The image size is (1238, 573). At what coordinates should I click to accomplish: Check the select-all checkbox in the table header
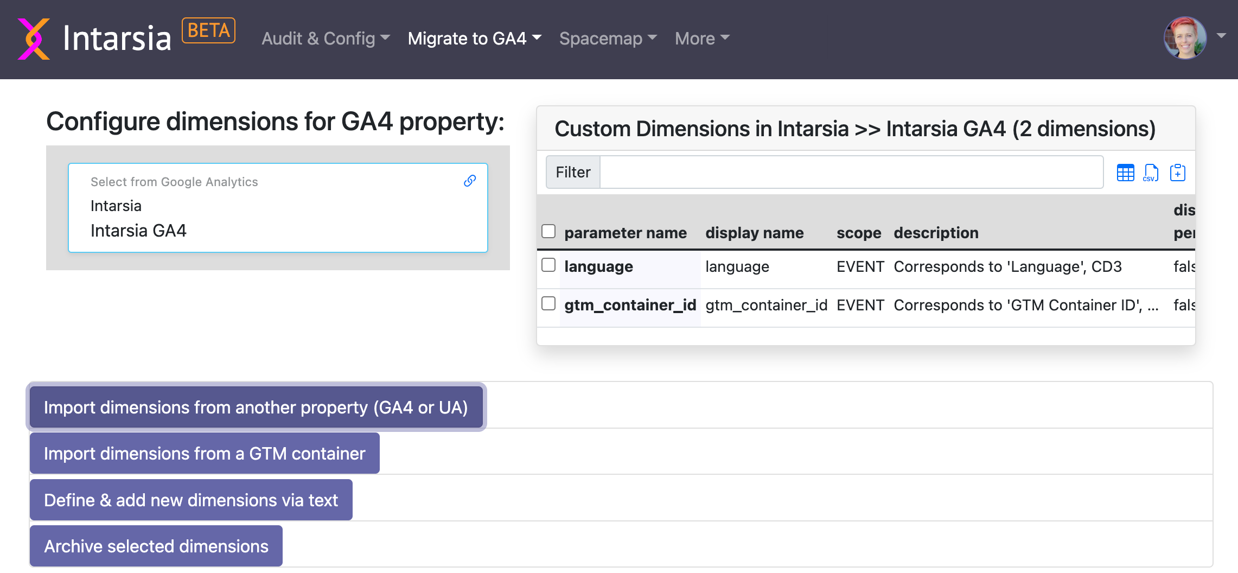548,231
